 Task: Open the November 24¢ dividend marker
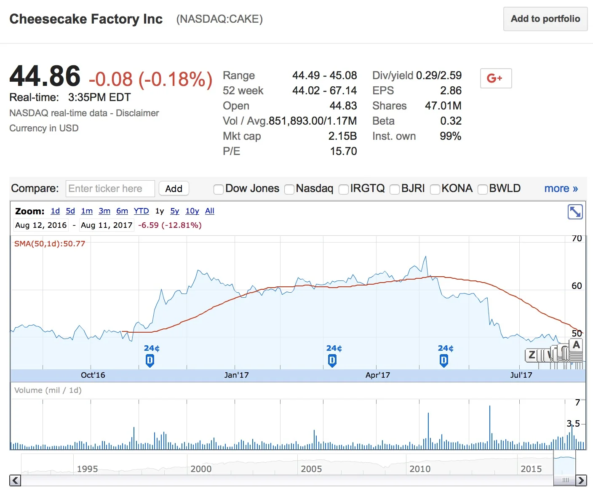(150, 361)
